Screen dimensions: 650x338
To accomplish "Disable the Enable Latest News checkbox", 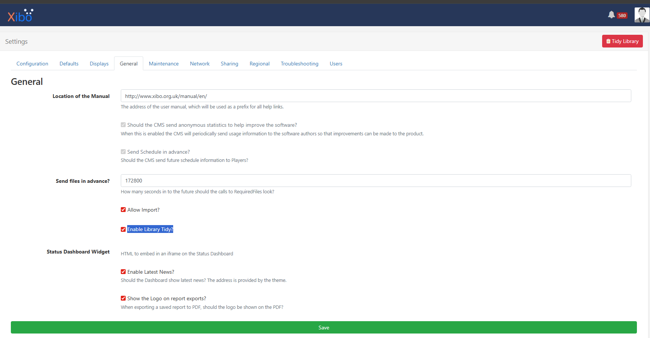I will (x=123, y=272).
